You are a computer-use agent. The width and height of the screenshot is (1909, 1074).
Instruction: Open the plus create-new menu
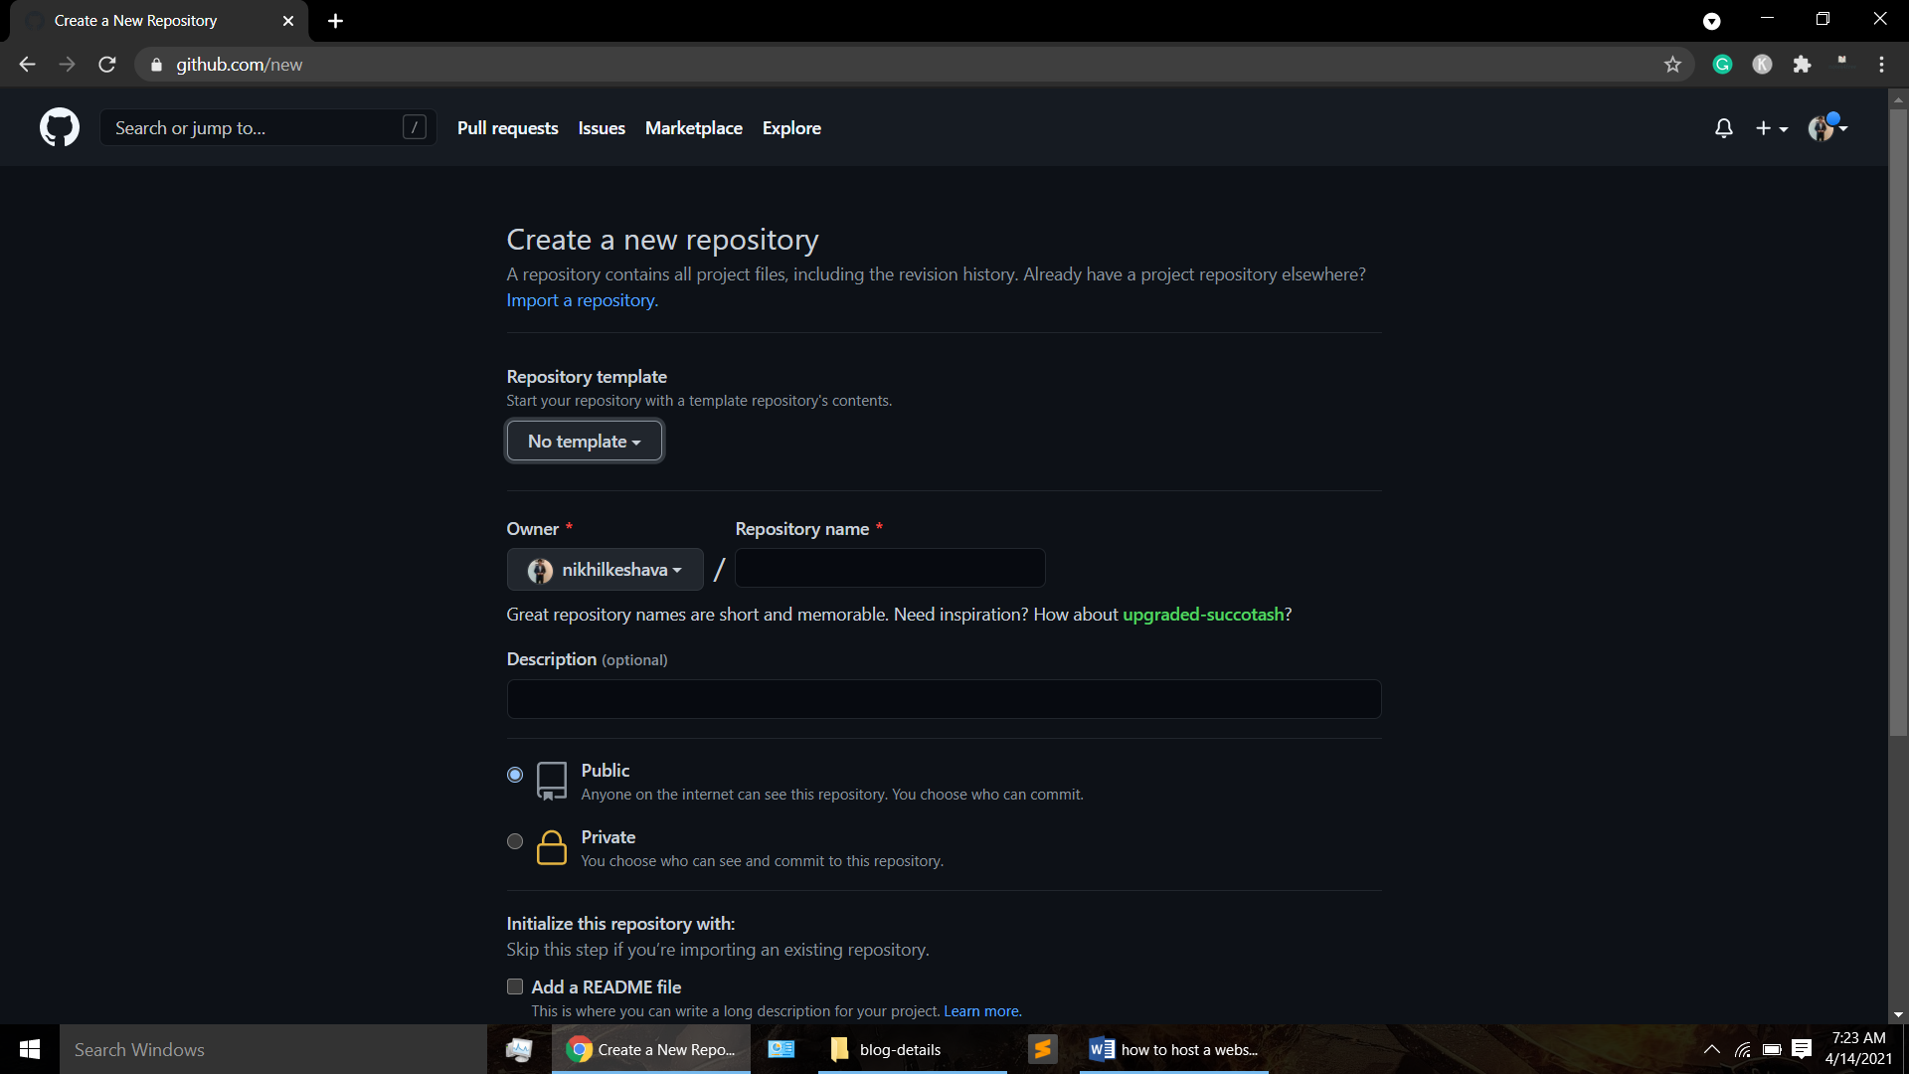click(1772, 128)
